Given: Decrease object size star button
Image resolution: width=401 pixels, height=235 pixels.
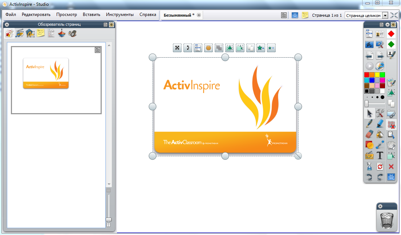Looking at the screenshot, I should pos(271,48).
